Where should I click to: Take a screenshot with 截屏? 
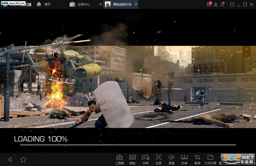coord(197,160)
